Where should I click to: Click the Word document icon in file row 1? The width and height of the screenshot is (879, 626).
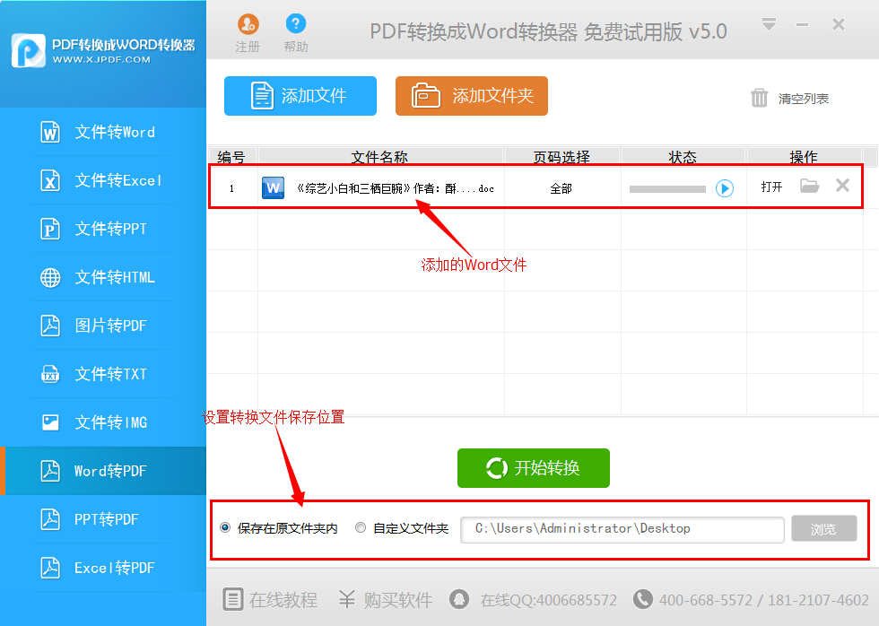(x=273, y=187)
